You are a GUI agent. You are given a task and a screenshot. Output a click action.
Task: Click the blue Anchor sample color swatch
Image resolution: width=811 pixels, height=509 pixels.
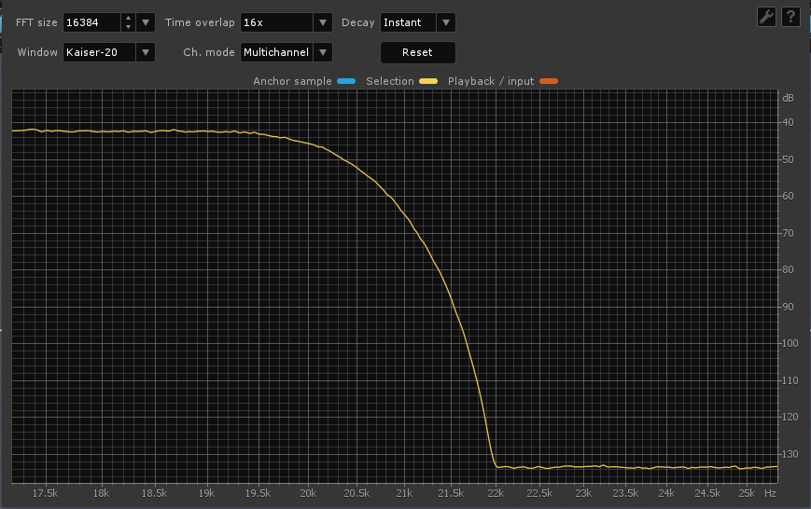coord(346,81)
